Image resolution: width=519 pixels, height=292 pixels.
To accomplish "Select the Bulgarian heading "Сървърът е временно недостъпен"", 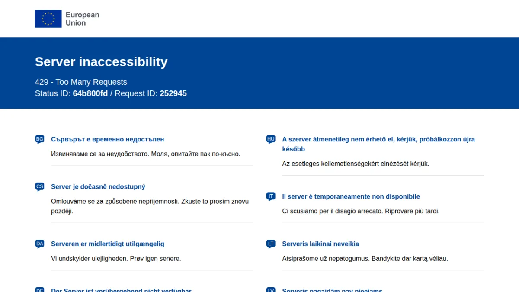I will pos(108,139).
